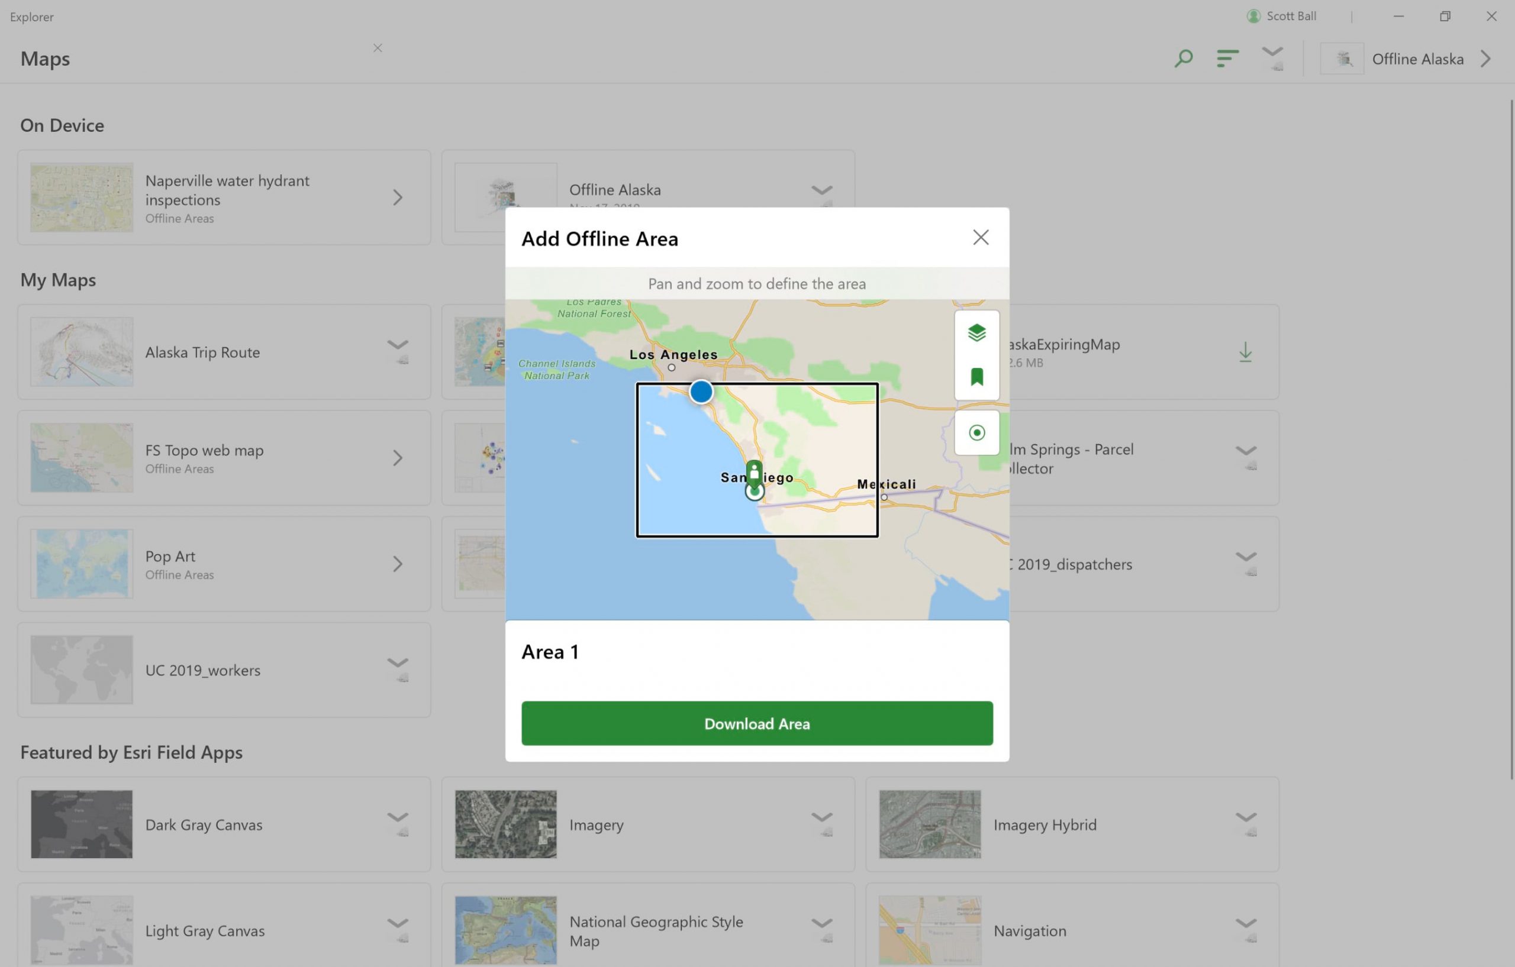
Task: Click the blue resize handle on the area rectangle
Action: (701, 392)
